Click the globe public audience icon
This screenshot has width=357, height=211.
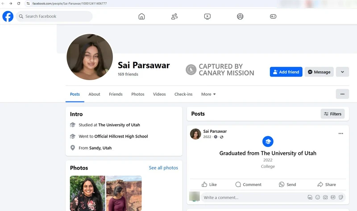click(x=221, y=137)
